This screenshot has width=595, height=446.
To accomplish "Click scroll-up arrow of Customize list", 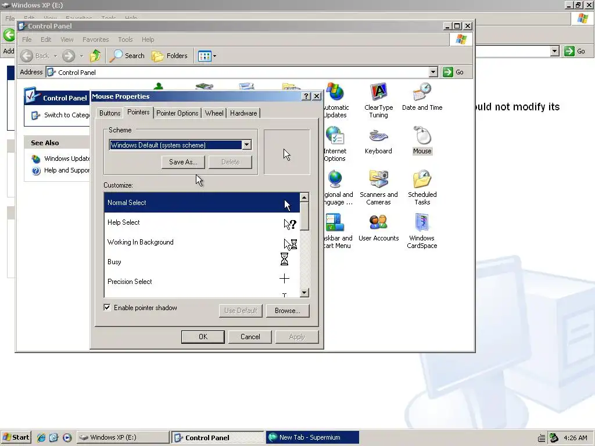I will pyautogui.click(x=304, y=197).
